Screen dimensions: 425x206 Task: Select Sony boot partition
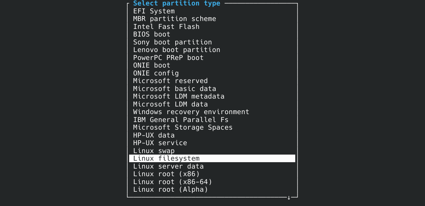[172, 42]
